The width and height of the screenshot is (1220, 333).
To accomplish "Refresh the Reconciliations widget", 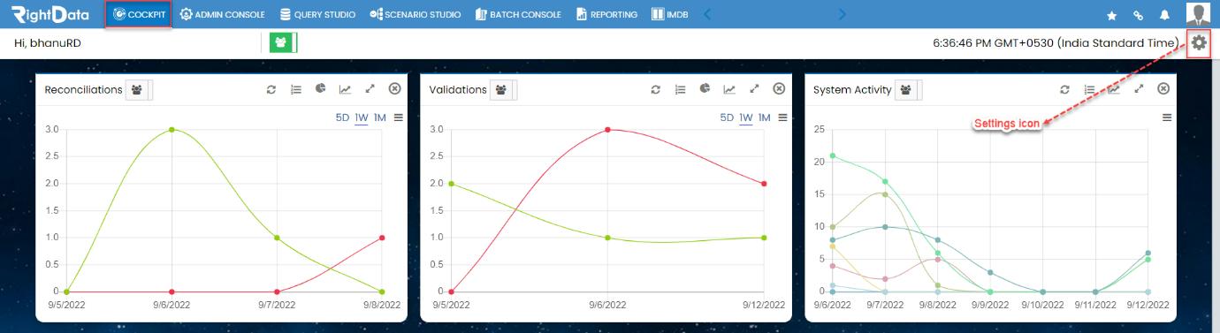I will coord(272,89).
